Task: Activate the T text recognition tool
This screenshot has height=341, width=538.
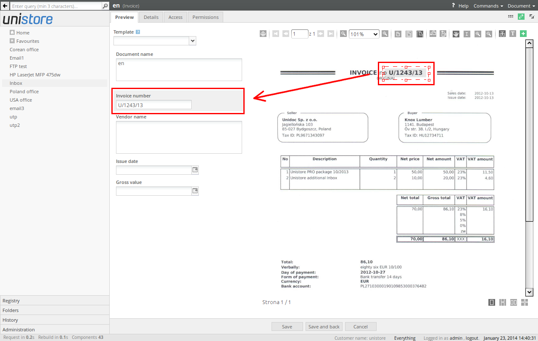Action: tap(513, 34)
